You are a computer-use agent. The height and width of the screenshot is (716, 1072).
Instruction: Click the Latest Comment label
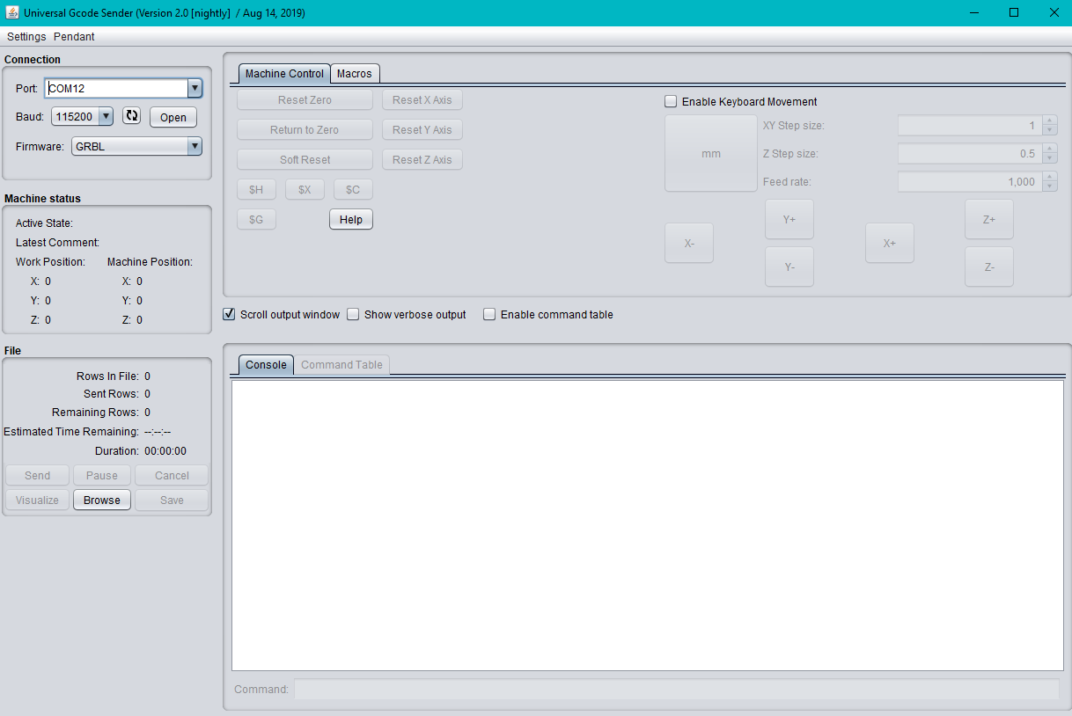(58, 243)
